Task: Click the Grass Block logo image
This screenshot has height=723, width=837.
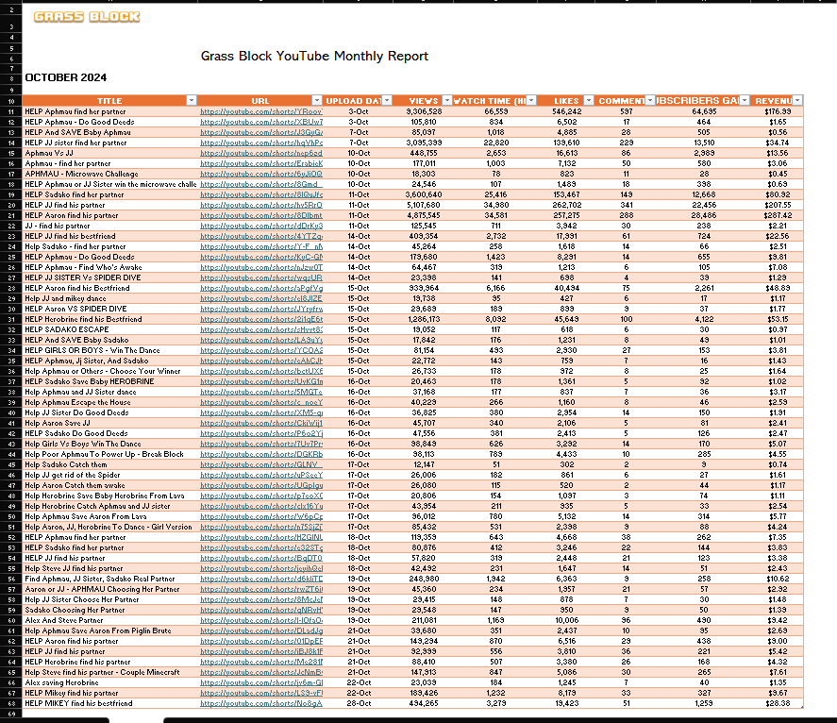Action: [x=87, y=17]
